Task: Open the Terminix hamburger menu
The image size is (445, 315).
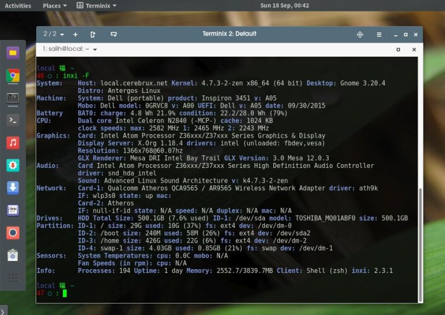Action: point(379,34)
